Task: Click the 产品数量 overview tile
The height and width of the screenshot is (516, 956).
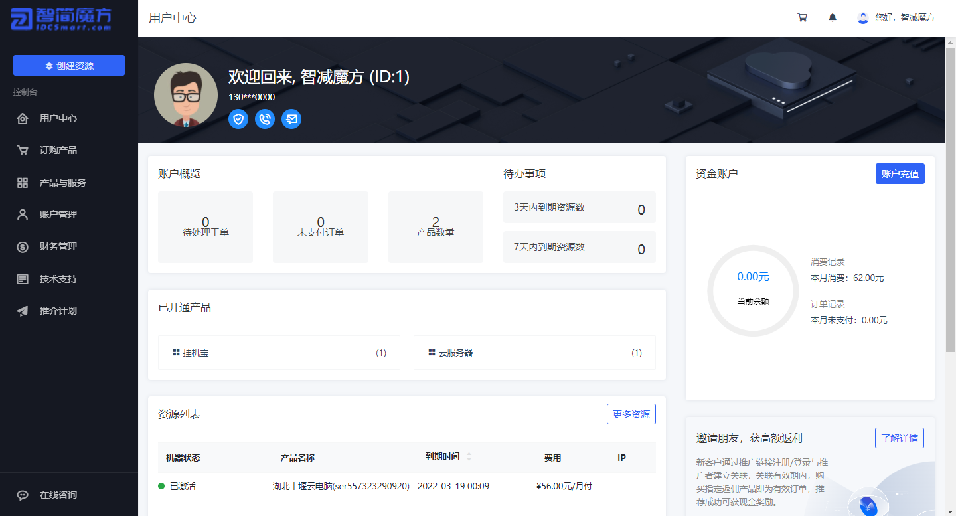Action: pyautogui.click(x=436, y=227)
